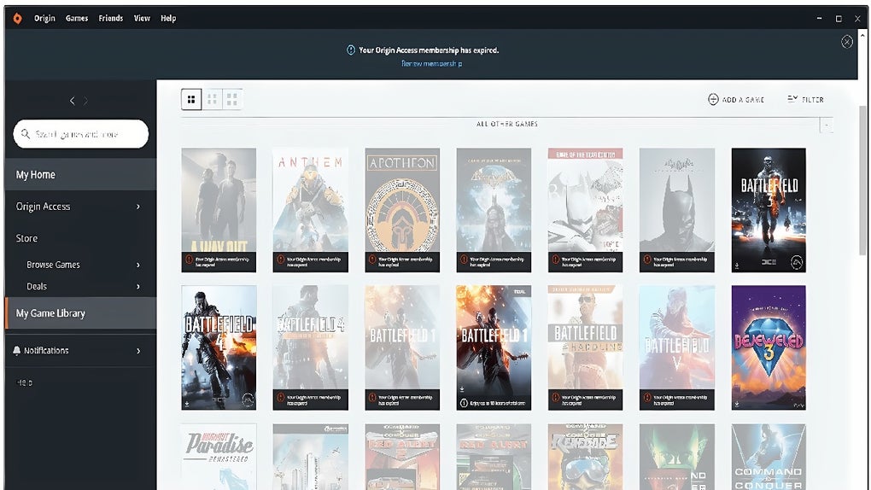Open the Battlefield Hardline game tile
871x490 pixels.
click(586, 347)
